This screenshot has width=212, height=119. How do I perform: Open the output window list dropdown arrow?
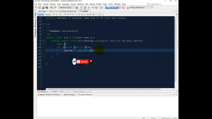(x=175, y=95)
